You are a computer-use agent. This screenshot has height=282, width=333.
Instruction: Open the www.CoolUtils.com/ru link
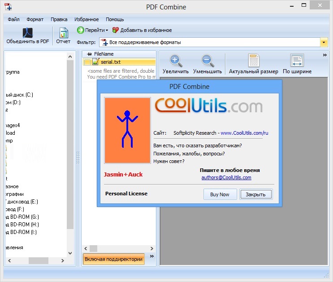coord(244,133)
